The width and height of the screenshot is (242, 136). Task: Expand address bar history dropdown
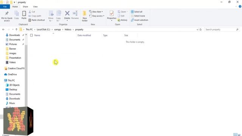pyautogui.click(x=197, y=29)
